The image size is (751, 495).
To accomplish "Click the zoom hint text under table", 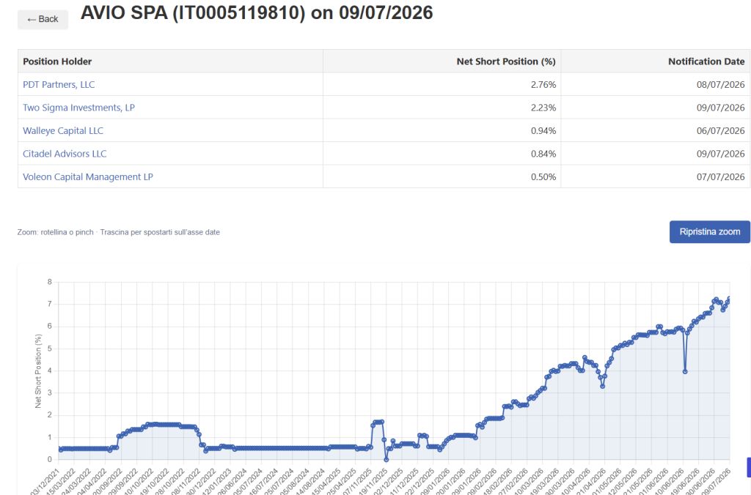I will [x=119, y=232].
